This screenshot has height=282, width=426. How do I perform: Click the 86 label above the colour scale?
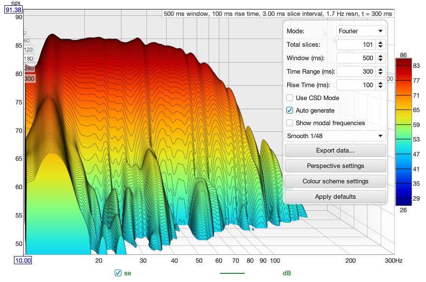point(403,55)
